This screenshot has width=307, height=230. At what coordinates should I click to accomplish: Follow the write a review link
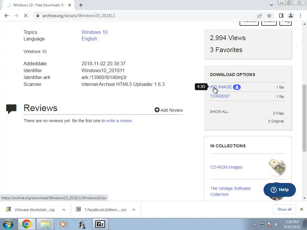click(x=119, y=121)
